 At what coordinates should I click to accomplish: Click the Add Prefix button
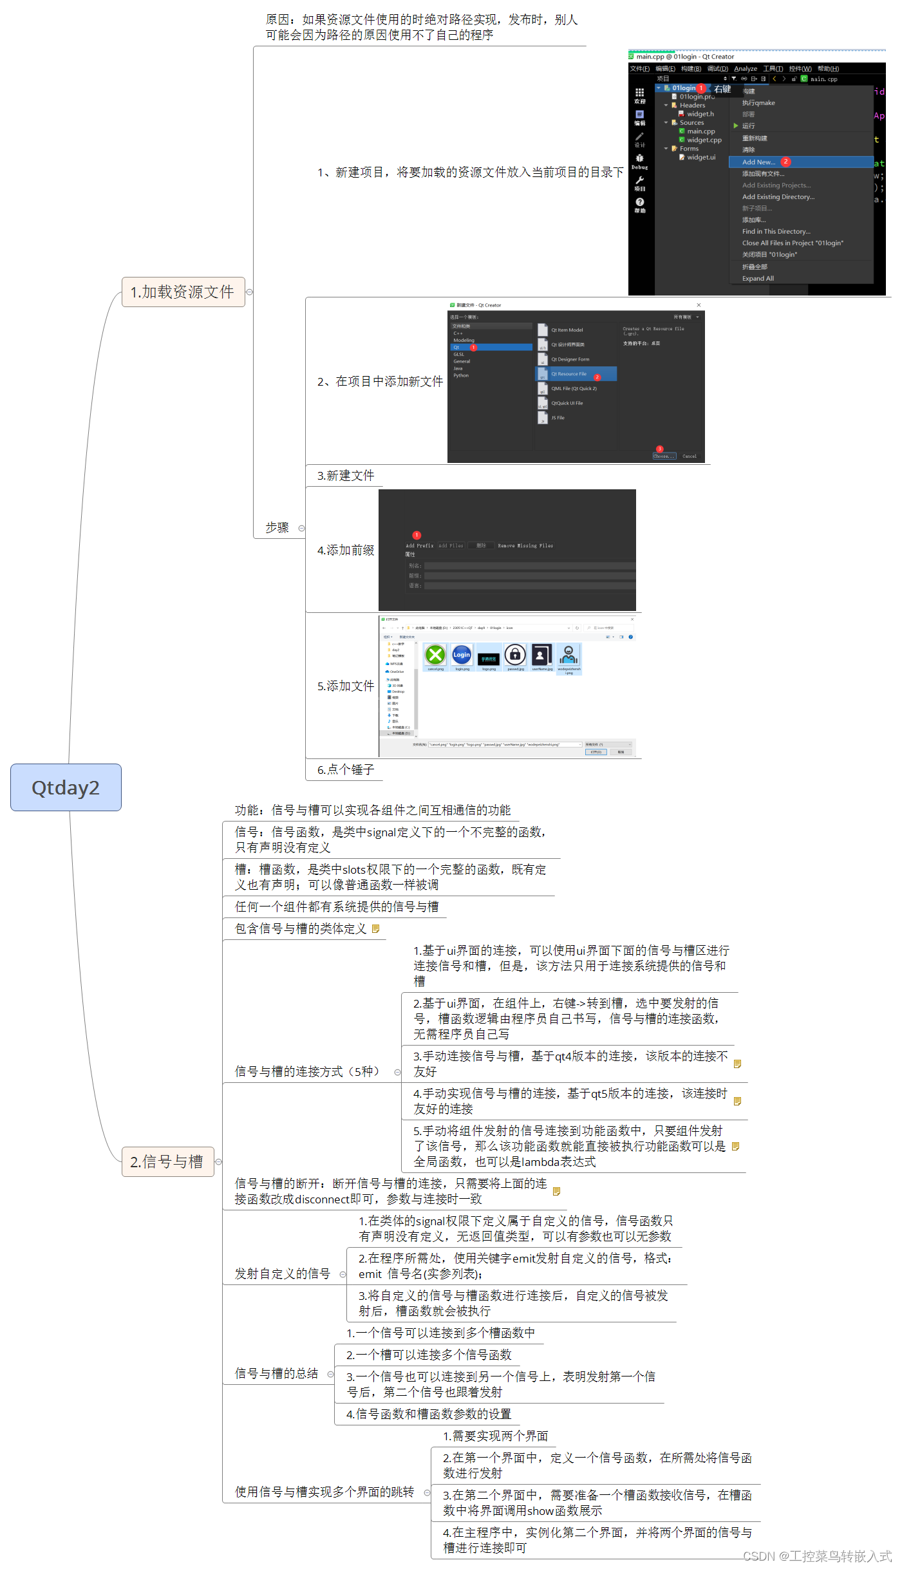(x=420, y=545)
